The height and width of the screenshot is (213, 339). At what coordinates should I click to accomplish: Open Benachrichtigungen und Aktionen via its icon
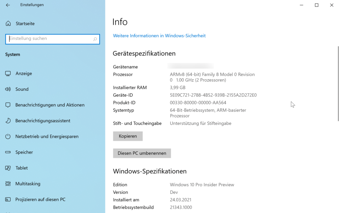click(8, 105)
